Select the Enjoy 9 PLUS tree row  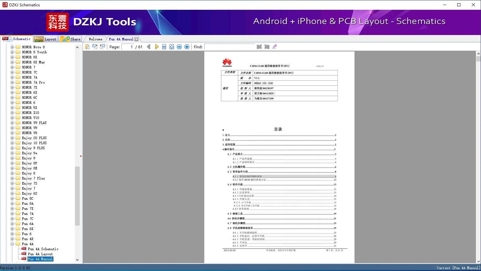tap(33, 148)
